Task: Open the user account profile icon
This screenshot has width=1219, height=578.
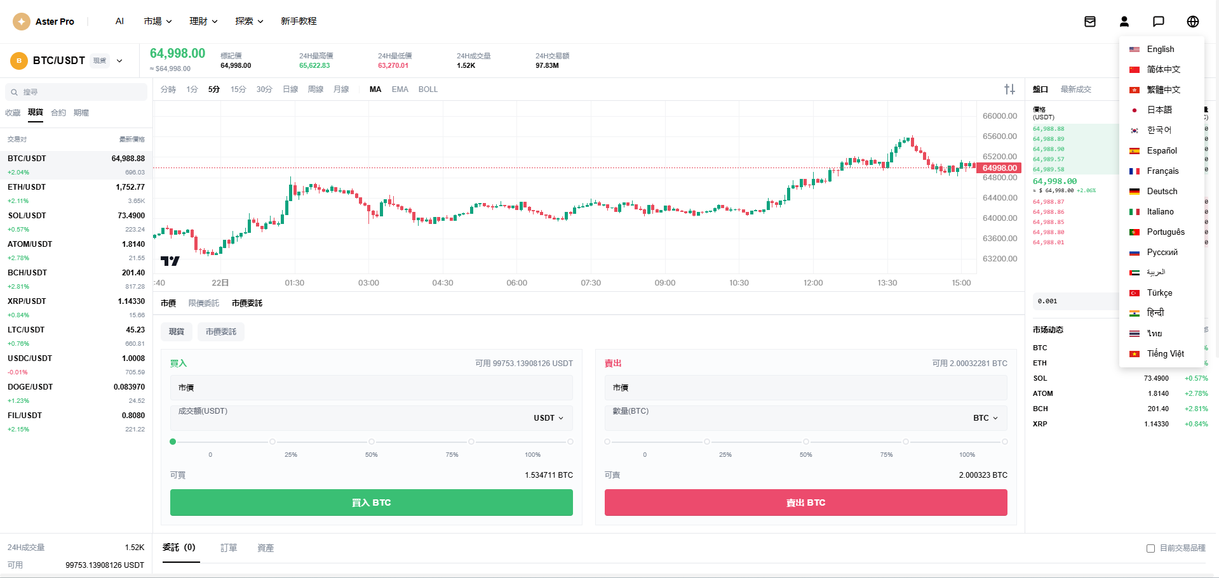Action: (x=1124, y=22)
